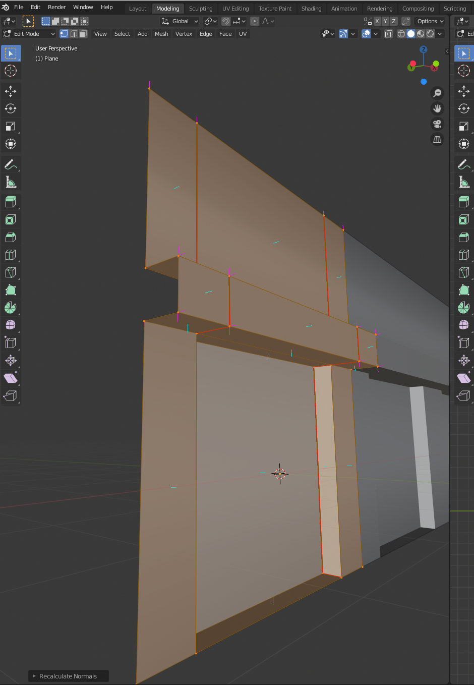Expand the Options dropdown
474x685 pixels.
tap(430, 21)
